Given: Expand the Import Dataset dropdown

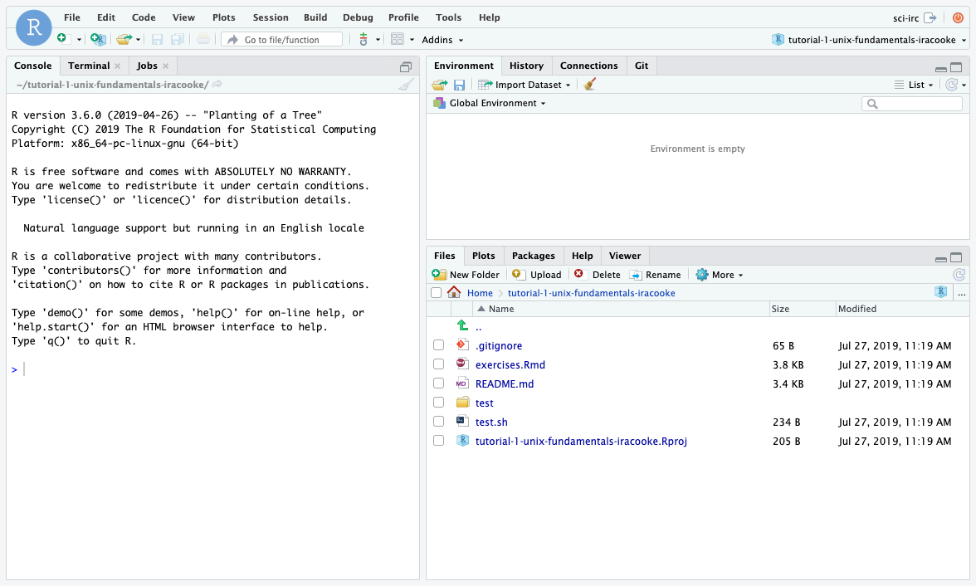Looking at the screenshot, I should [531, 85].
